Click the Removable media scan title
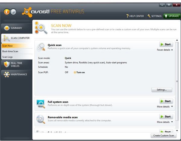Viewport: 181px width, 141px height. [x=63, y=117]
